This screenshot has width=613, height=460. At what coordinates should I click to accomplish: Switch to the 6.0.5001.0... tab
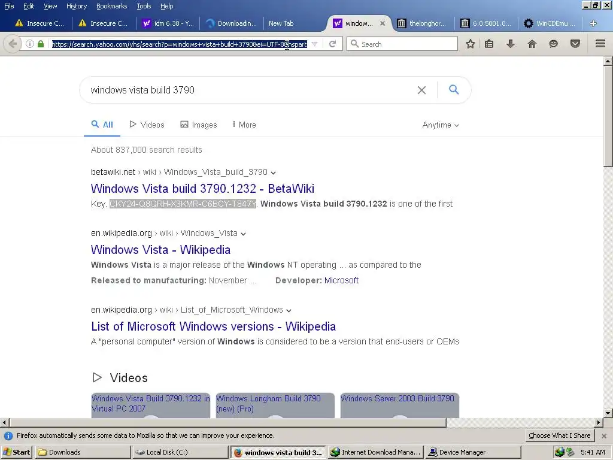[x=486, y=23]
